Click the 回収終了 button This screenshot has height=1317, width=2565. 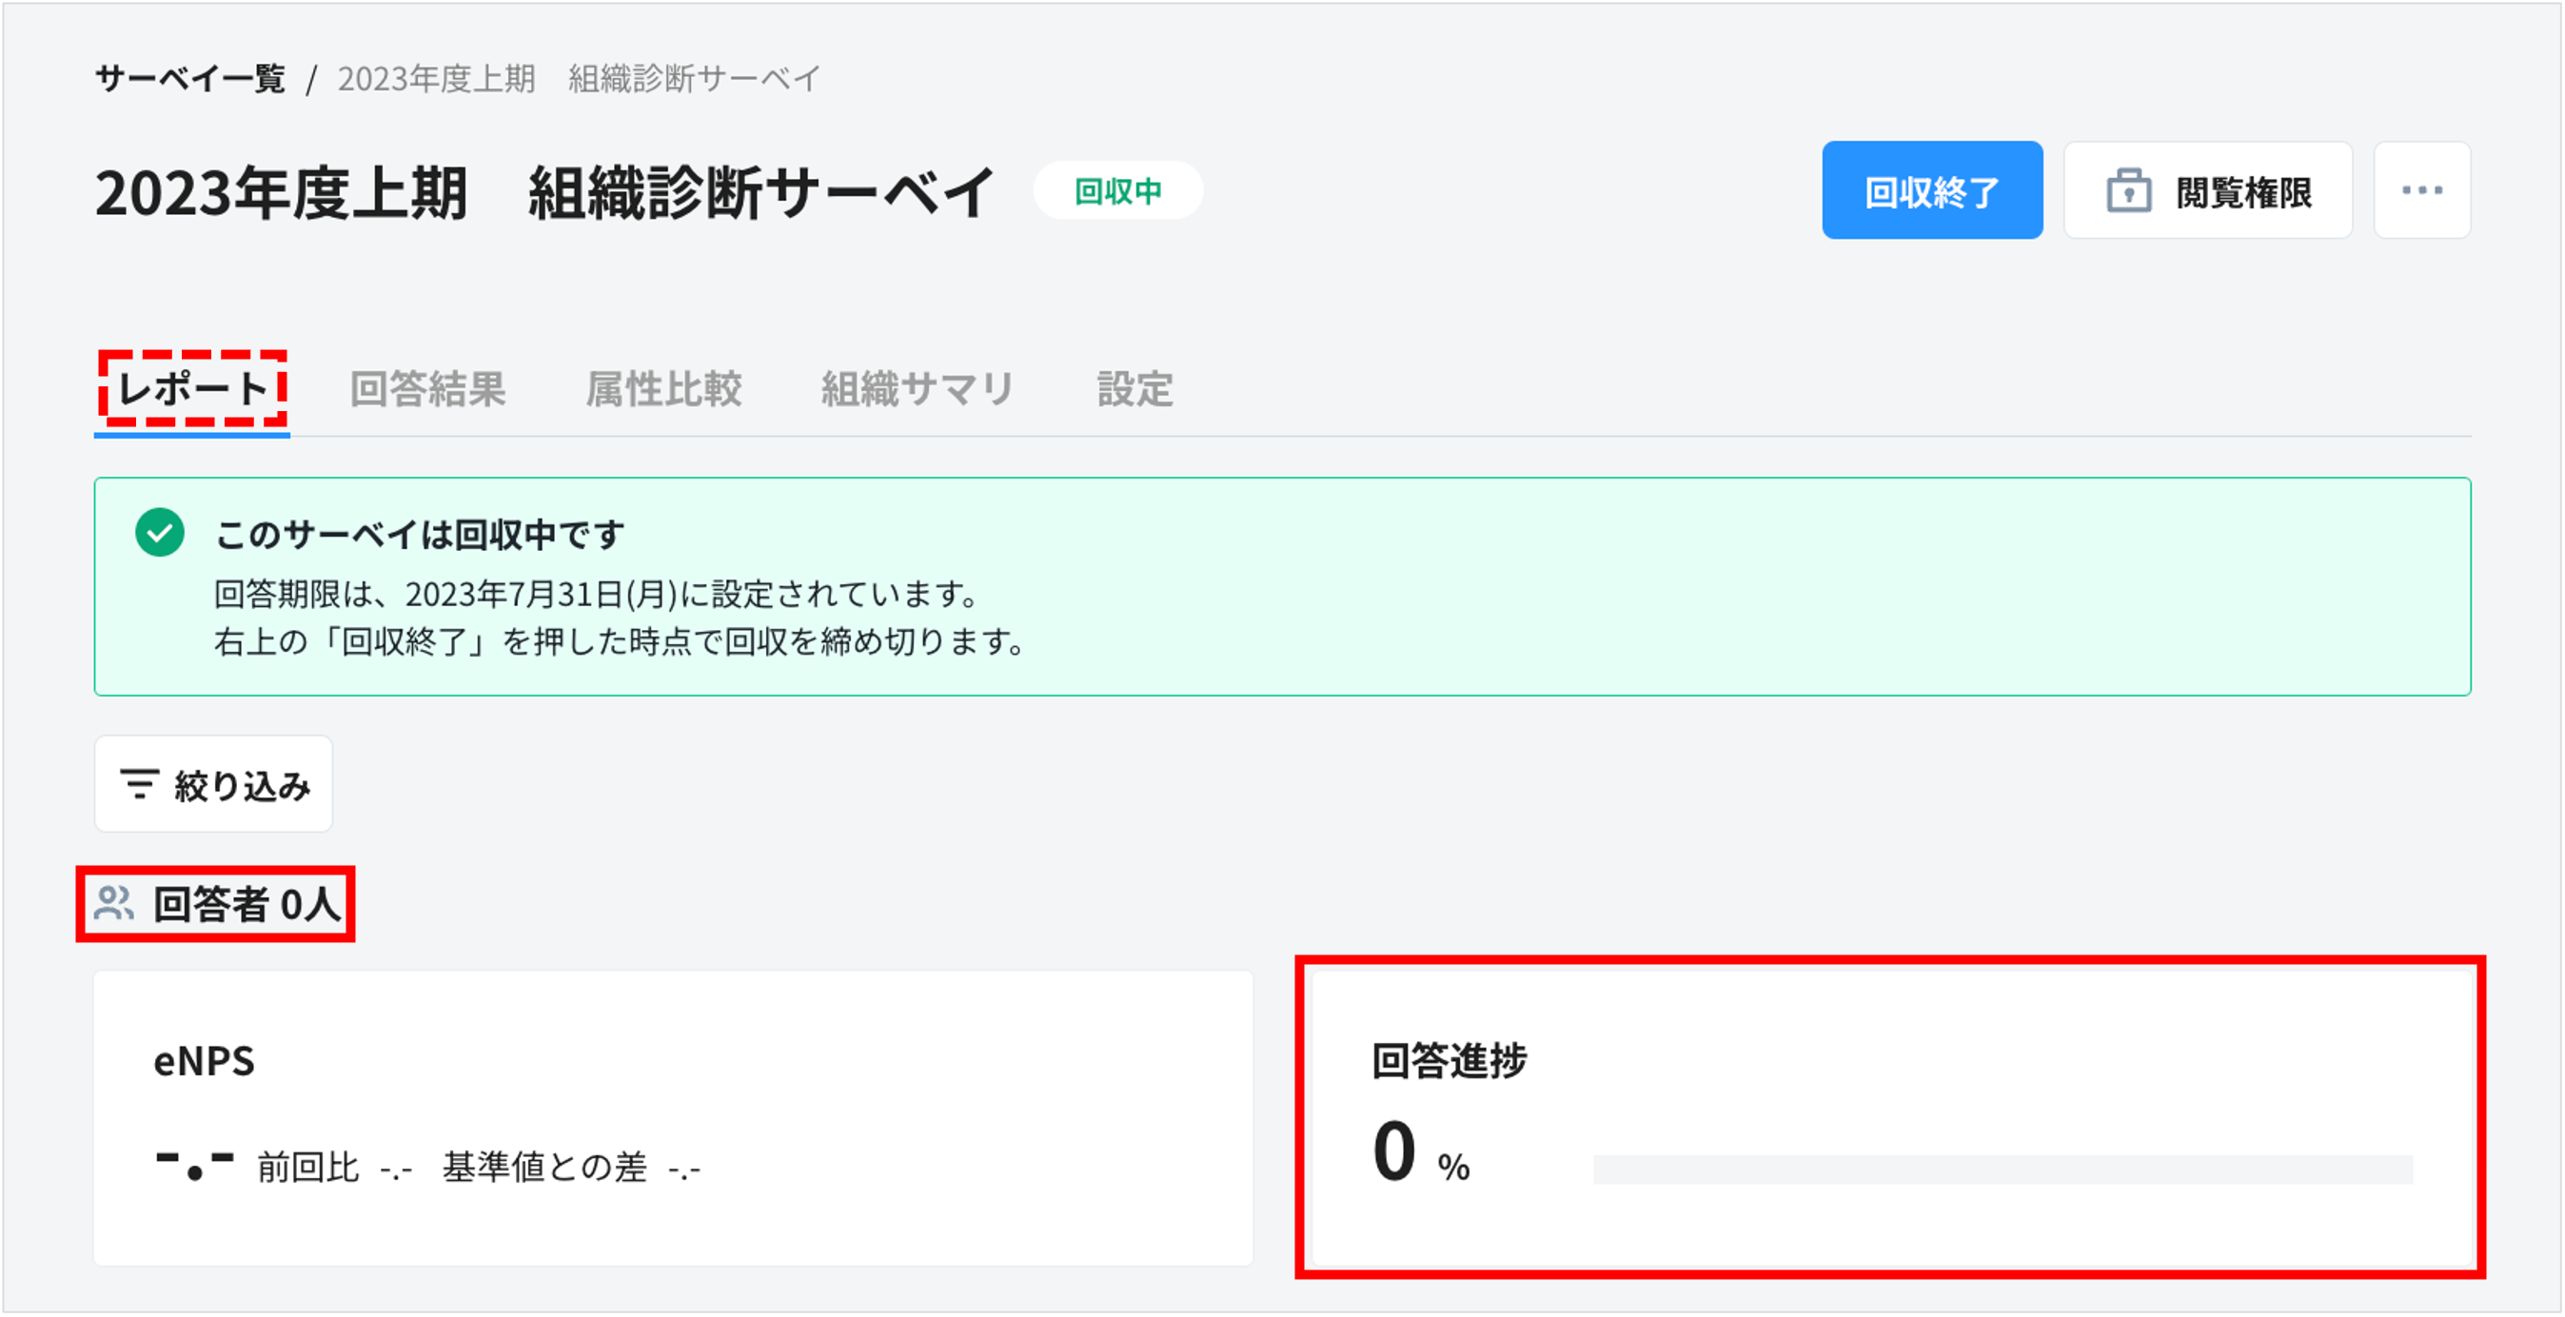coord(1931,189)
